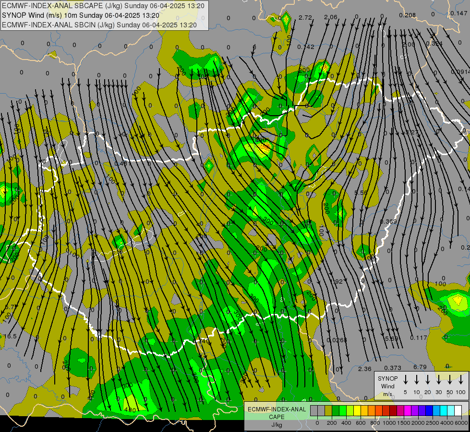Click the map value 0.369
470x432 pixels.
tap(388, 221)
